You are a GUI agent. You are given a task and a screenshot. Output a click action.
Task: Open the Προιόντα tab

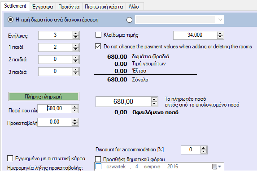point(69,7)
